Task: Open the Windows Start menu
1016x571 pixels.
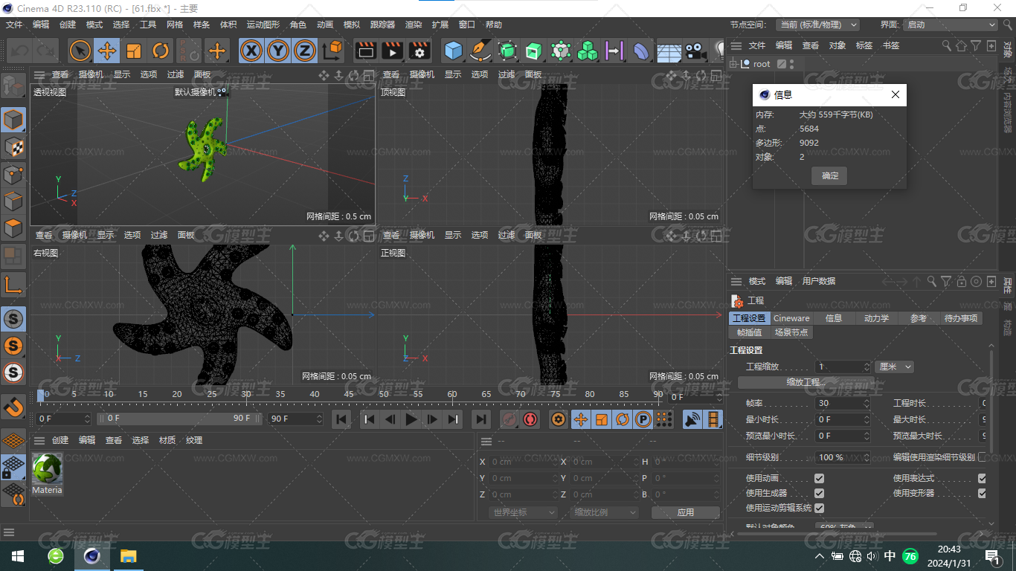Action: click(x=17, y=556)
